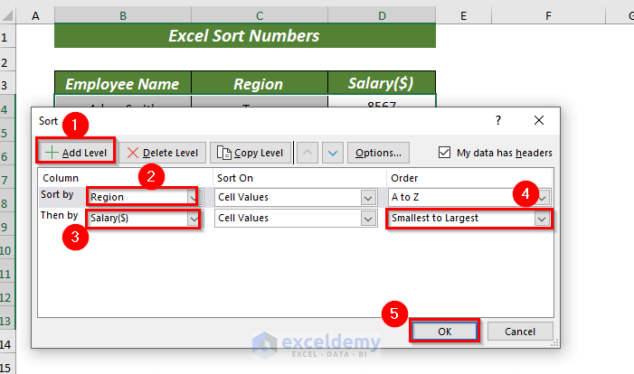This screenshot has width=634, height=374.
Task: Click the Then by row label
Action: pos(59,215)
